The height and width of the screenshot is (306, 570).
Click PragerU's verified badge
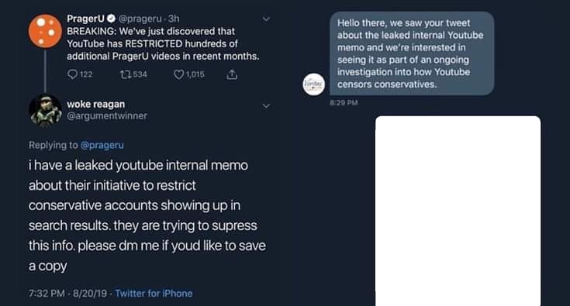click(111, 19)
